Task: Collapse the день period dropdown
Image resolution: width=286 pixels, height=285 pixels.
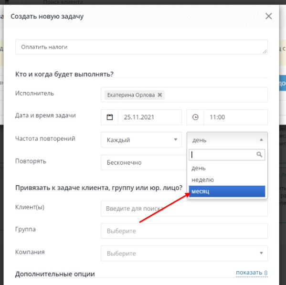Action: (x=227, y=140)
